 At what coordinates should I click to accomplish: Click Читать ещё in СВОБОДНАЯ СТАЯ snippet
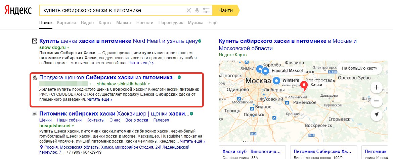pos(99,100)
